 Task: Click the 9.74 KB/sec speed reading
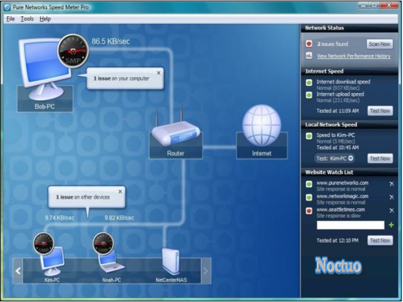pos(59,218)
